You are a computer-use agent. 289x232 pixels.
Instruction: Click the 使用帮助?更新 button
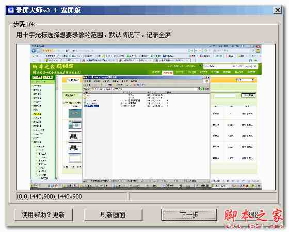pyautogui.click(x=43, y=214)
